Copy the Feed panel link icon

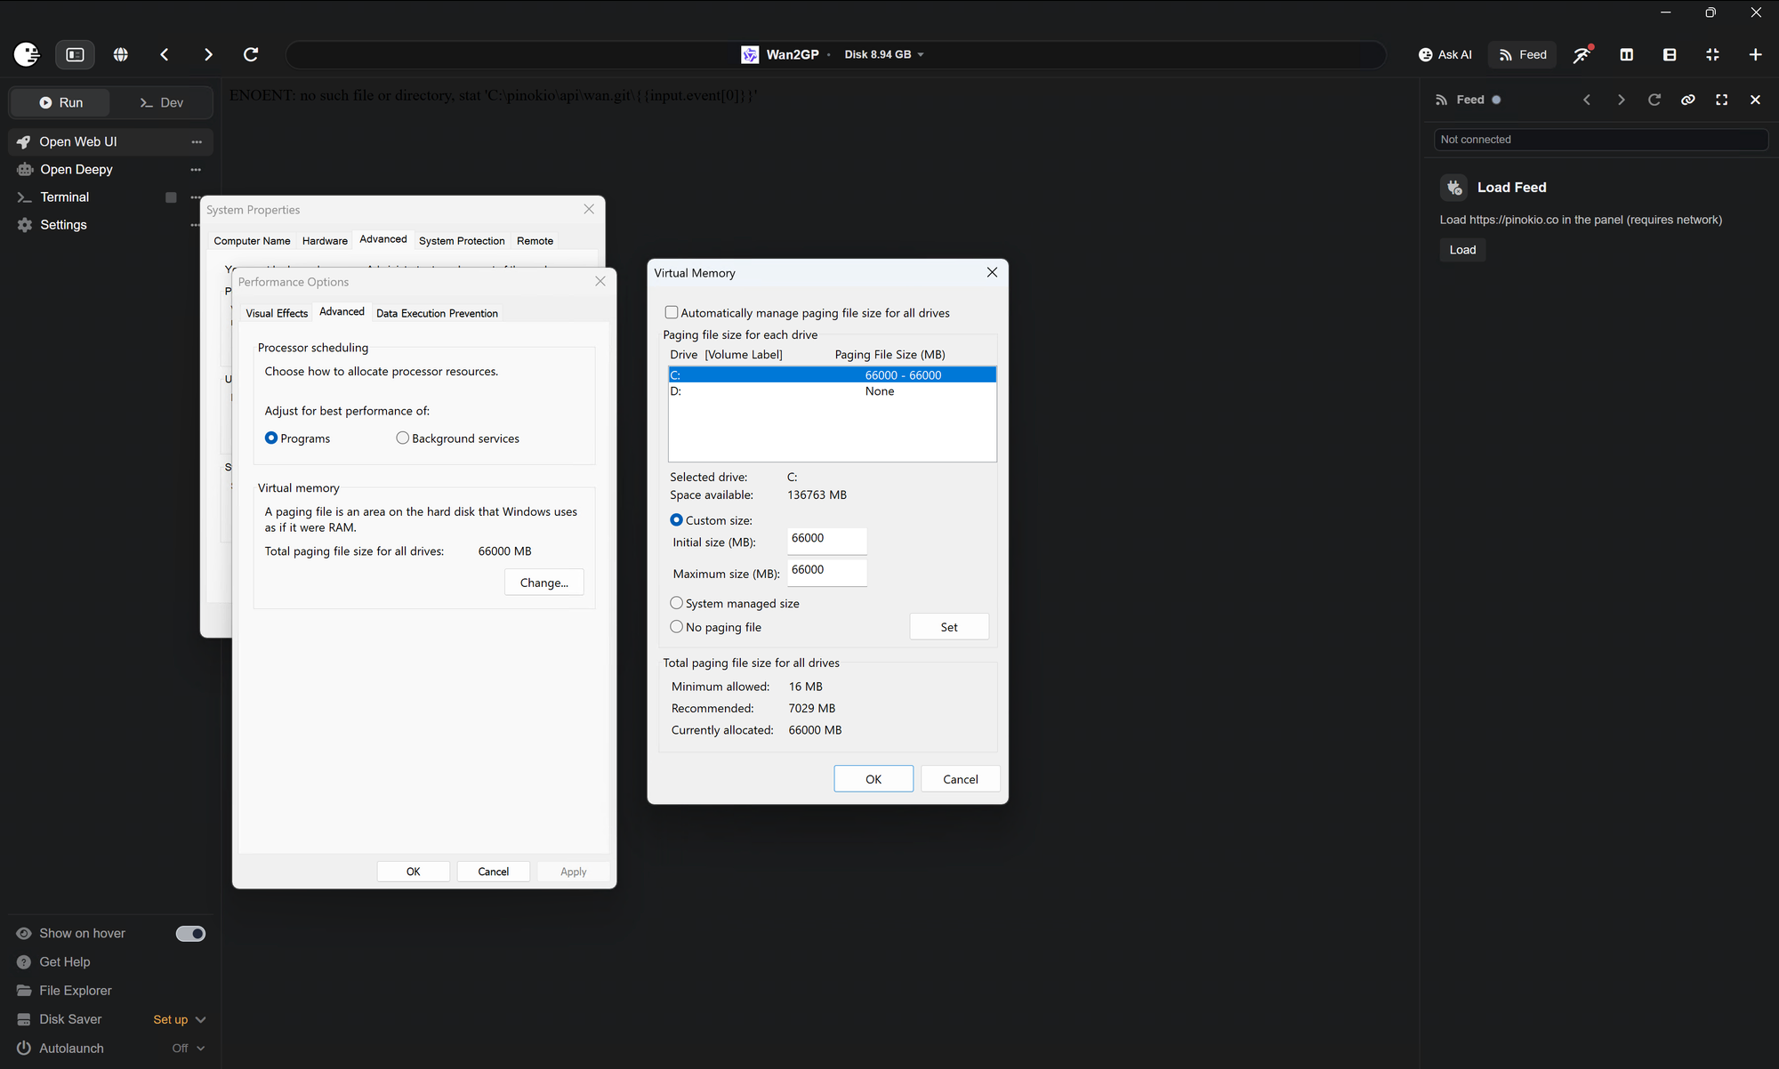coord(1688,100)
